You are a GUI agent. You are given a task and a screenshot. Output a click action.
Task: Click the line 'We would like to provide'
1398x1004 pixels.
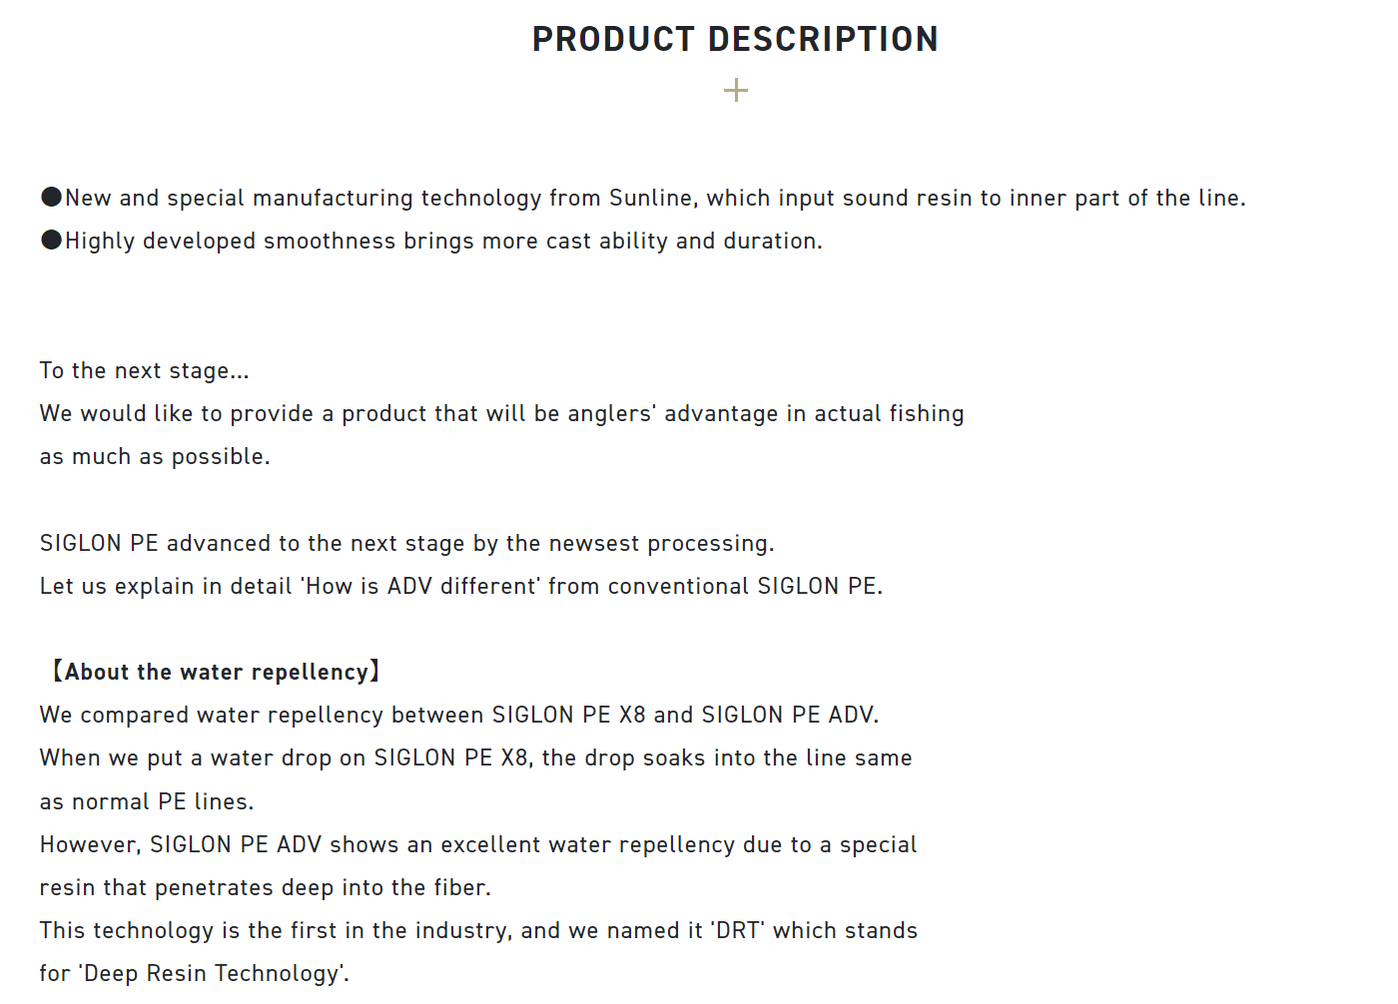(x=502, y=413)
